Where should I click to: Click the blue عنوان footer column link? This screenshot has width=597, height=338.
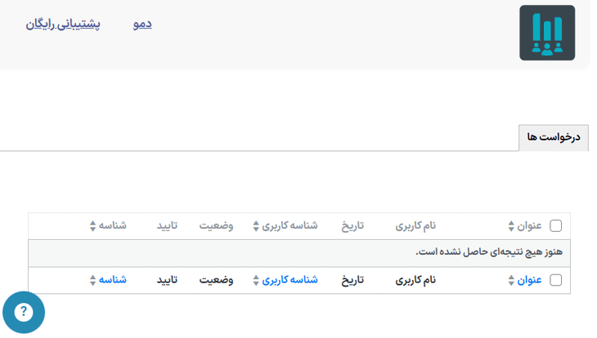[x=529, y=280]
